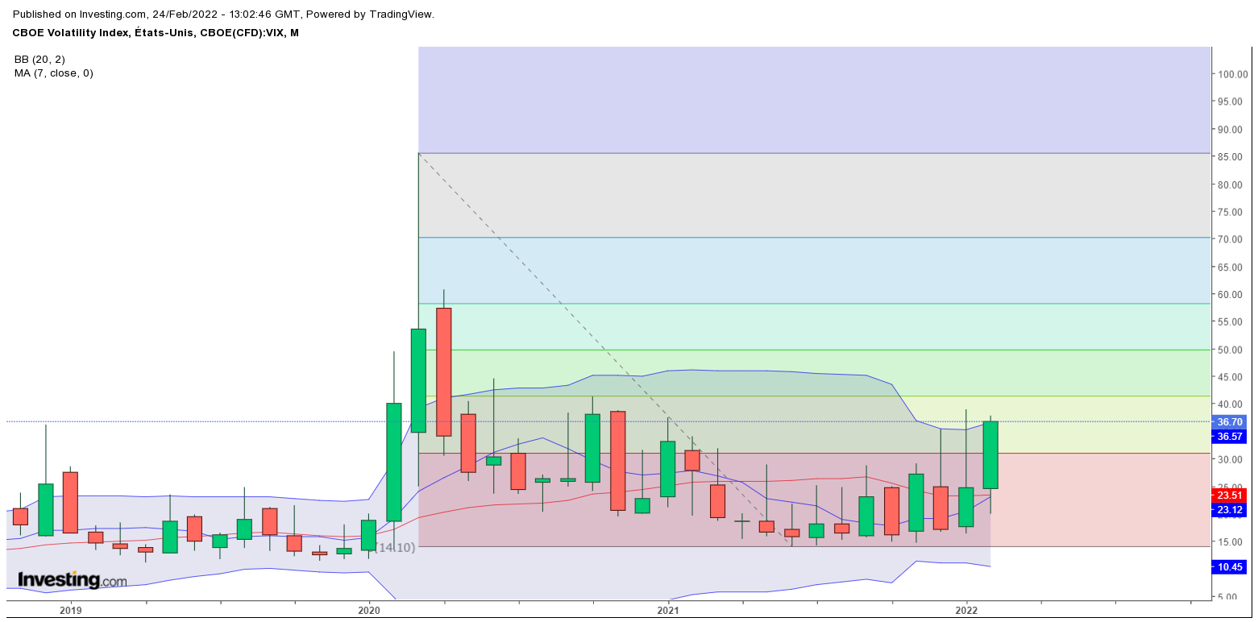Select the red 23.51 moving average price tag

[1230, 496]
